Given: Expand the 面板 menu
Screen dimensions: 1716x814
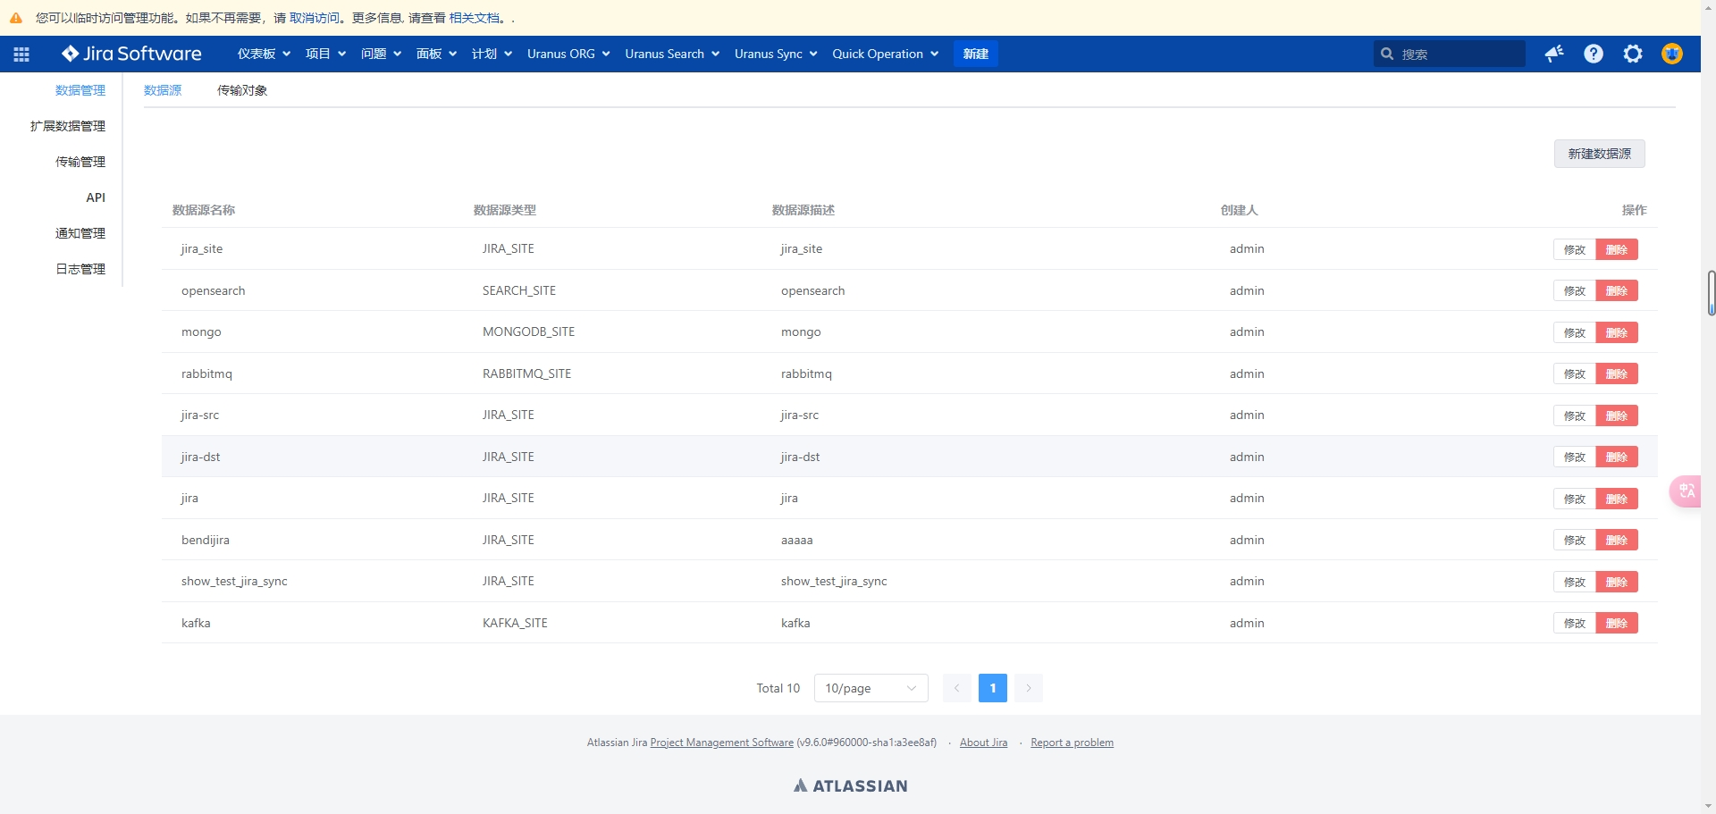Looking at the screenshot, I should point(436,54).
